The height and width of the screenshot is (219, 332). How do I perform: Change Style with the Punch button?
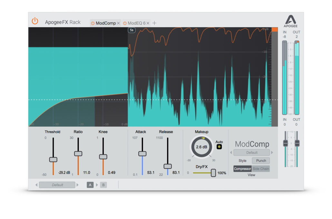pyautogui.click(x=261, y=161)
